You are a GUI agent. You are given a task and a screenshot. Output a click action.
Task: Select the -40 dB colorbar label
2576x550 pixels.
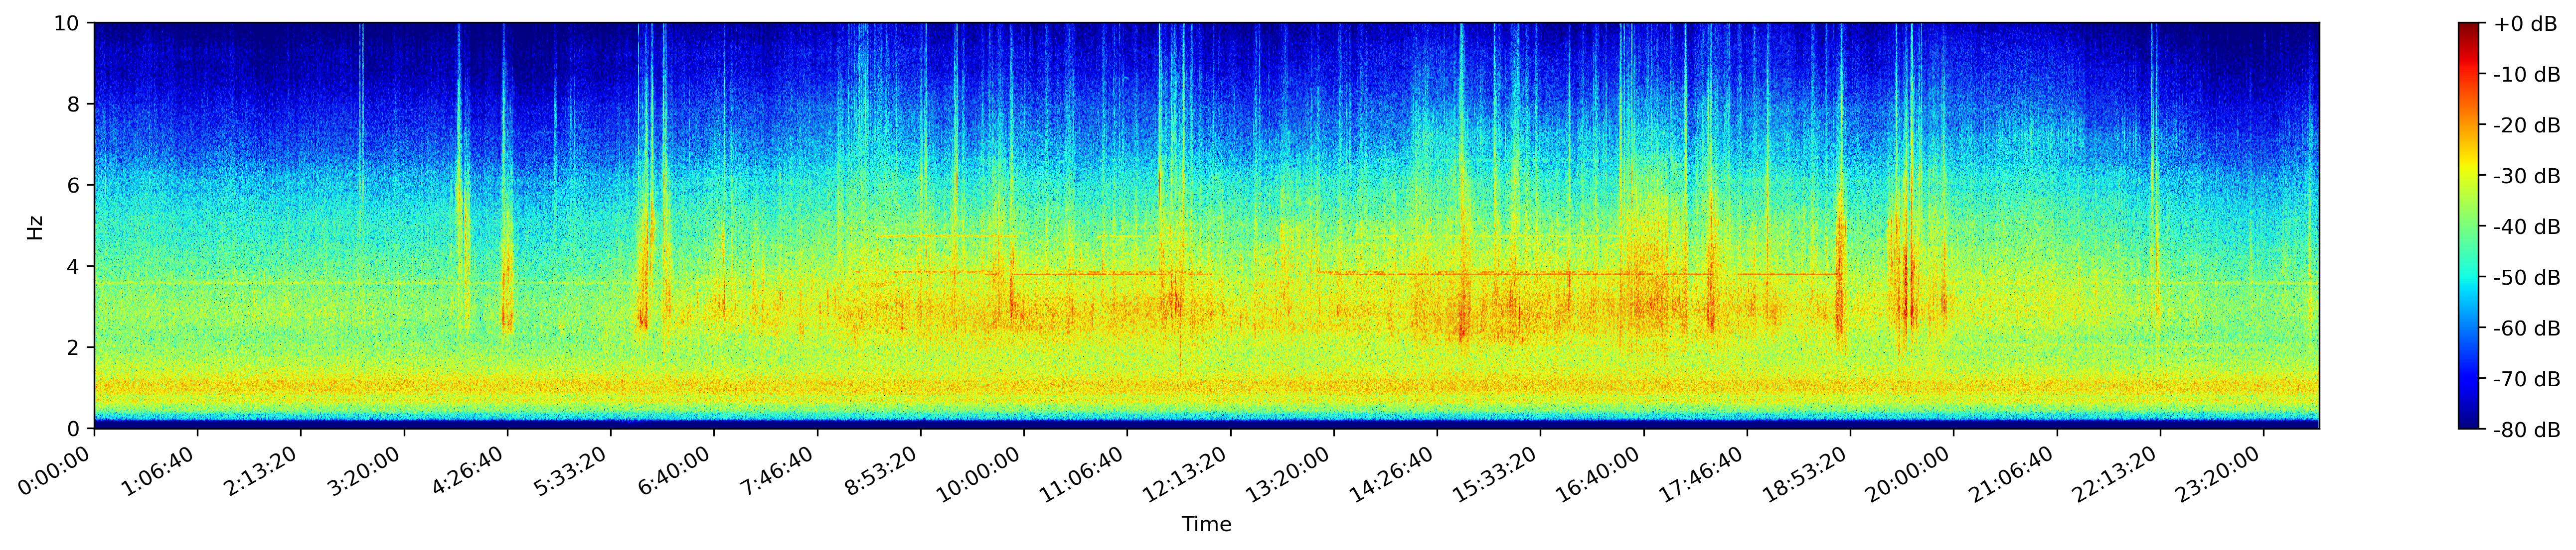pyautogui.click(x=2527, y=227)
